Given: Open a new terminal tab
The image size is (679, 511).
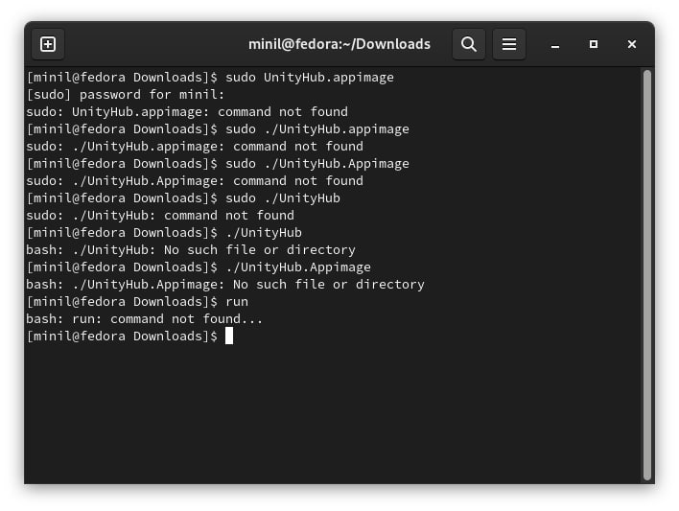Looking at the screenshot, I should pyautogui.click(x=48, y=44).
